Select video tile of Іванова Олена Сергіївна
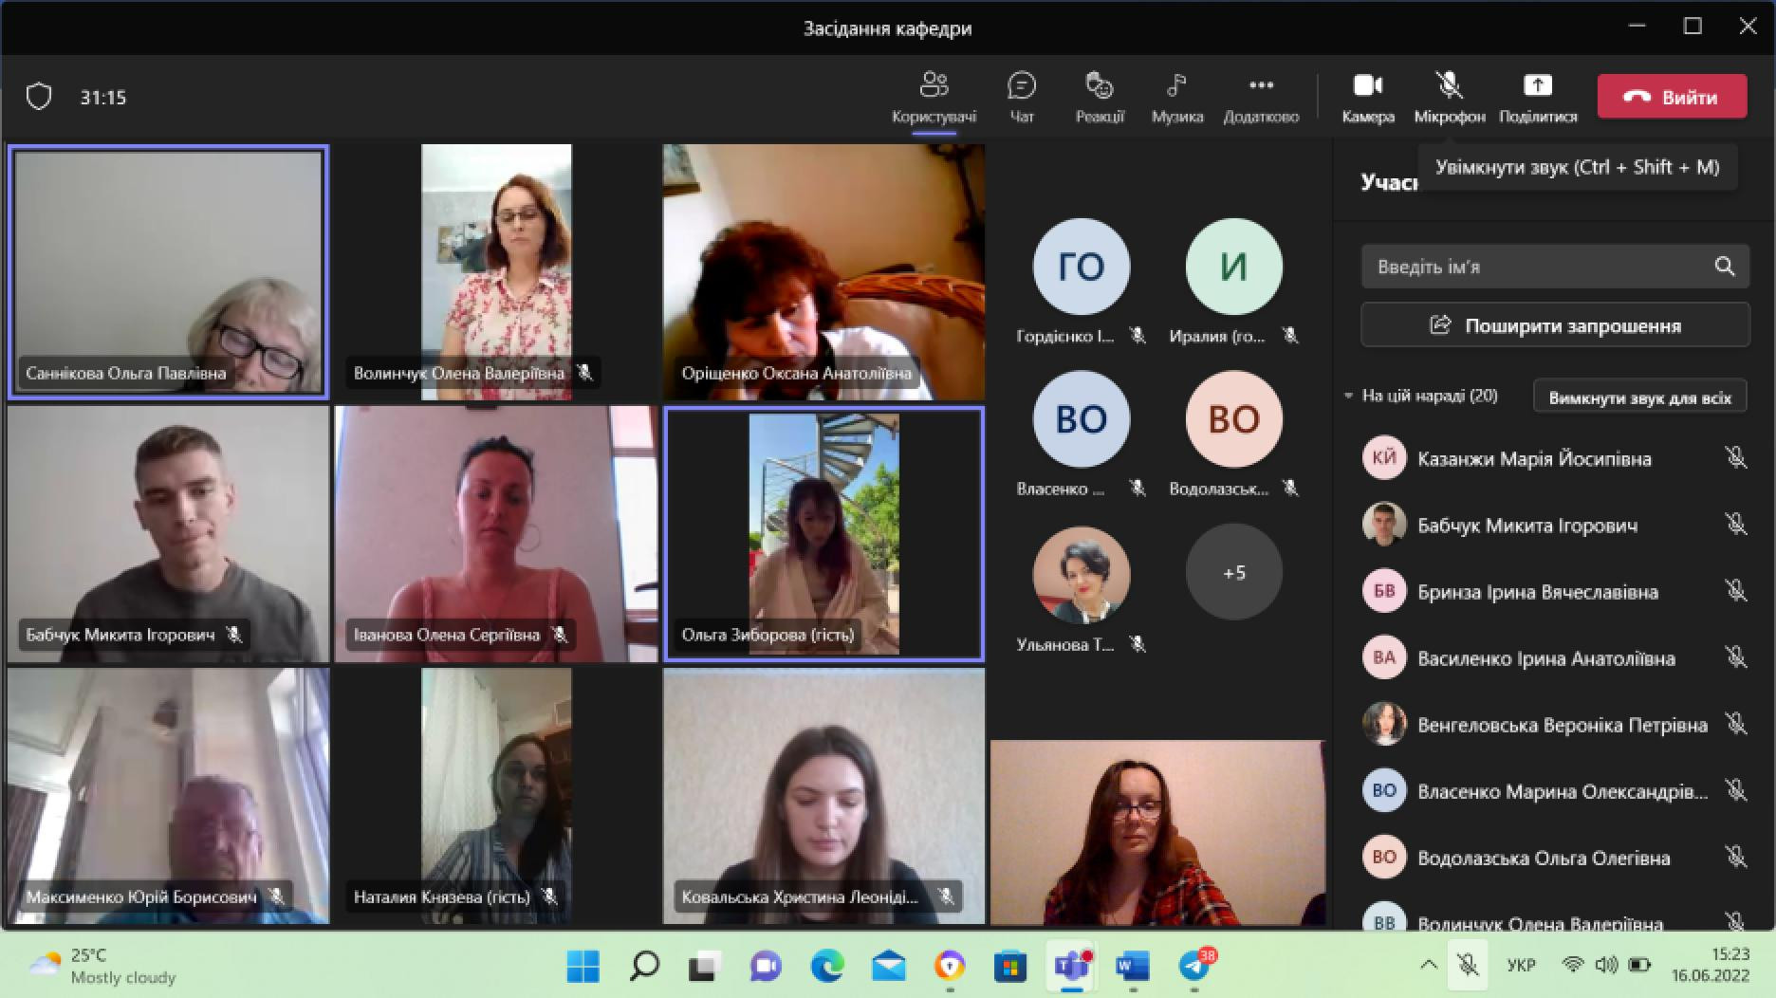The image size is (1776, 998). (496, 534)
